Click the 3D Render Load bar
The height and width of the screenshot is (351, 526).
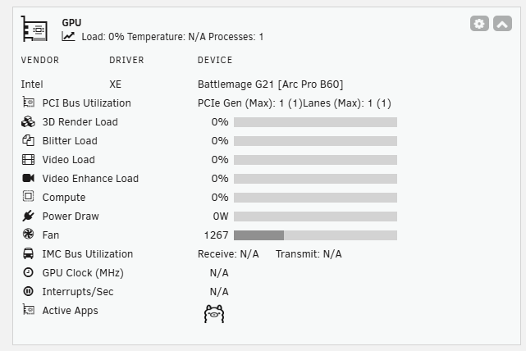pyautogui.click(x=315, y=122)
